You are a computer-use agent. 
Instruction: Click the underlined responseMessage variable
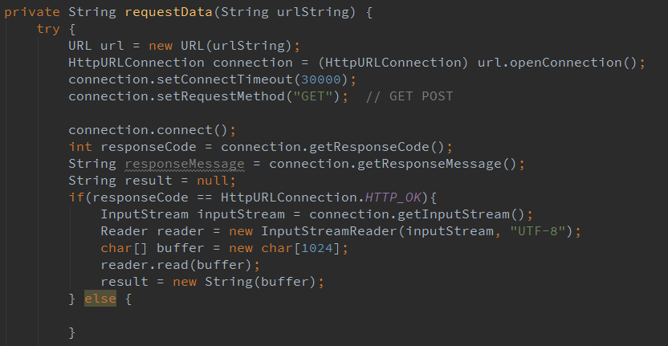click(185, 164)
